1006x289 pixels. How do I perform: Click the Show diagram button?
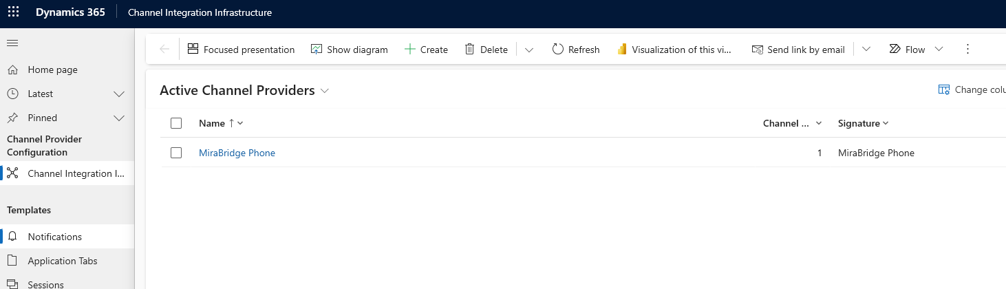(x=349, y=49)
